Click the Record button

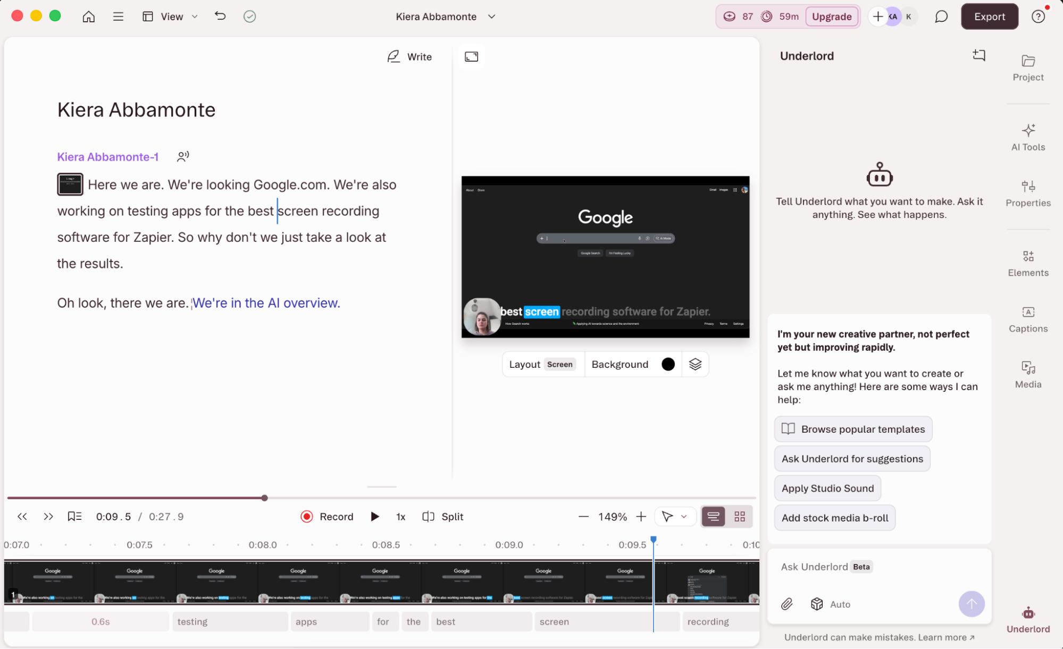click(327, 516)
